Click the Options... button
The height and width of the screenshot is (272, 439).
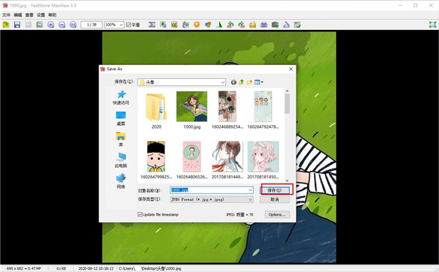coord(277,215)
